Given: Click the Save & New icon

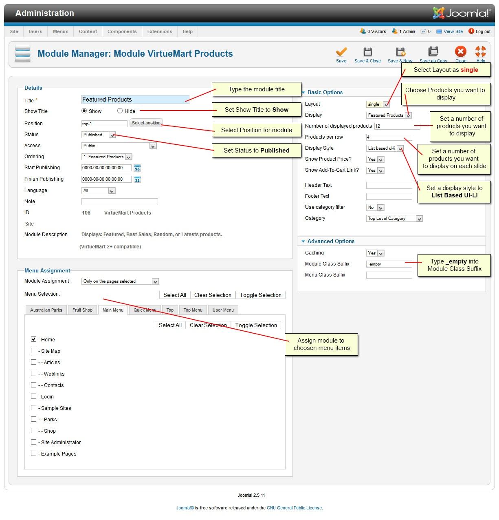Looking at the screenshot, I should pos(400,52).
